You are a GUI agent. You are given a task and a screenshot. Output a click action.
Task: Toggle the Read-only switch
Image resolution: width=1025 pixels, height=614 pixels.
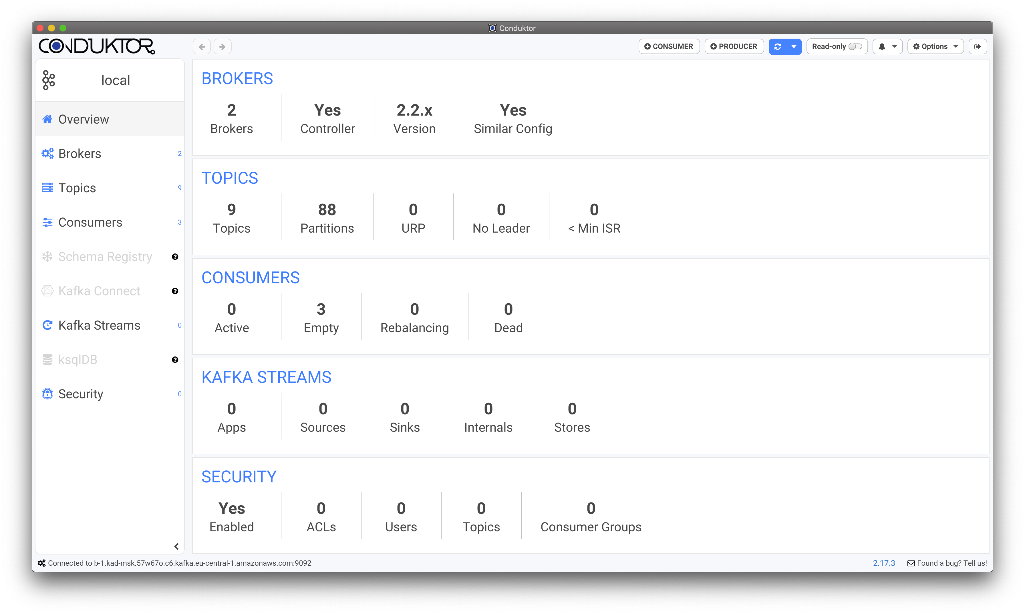[855, 47]
